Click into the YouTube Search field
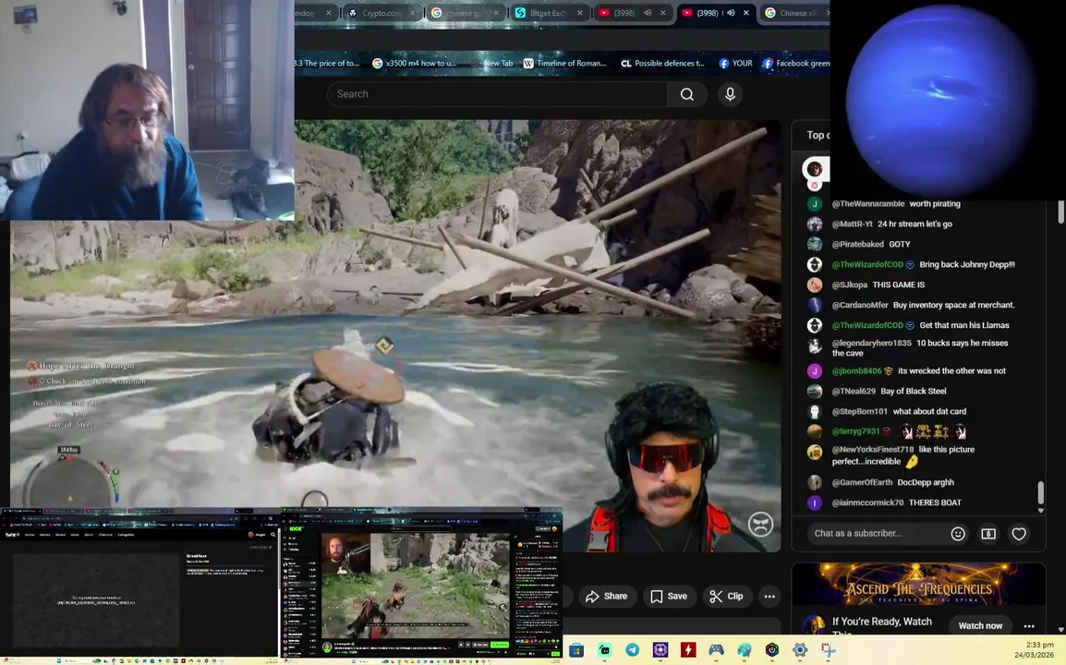The width and height of the screenshot is (1066, 665). point(498,94)
